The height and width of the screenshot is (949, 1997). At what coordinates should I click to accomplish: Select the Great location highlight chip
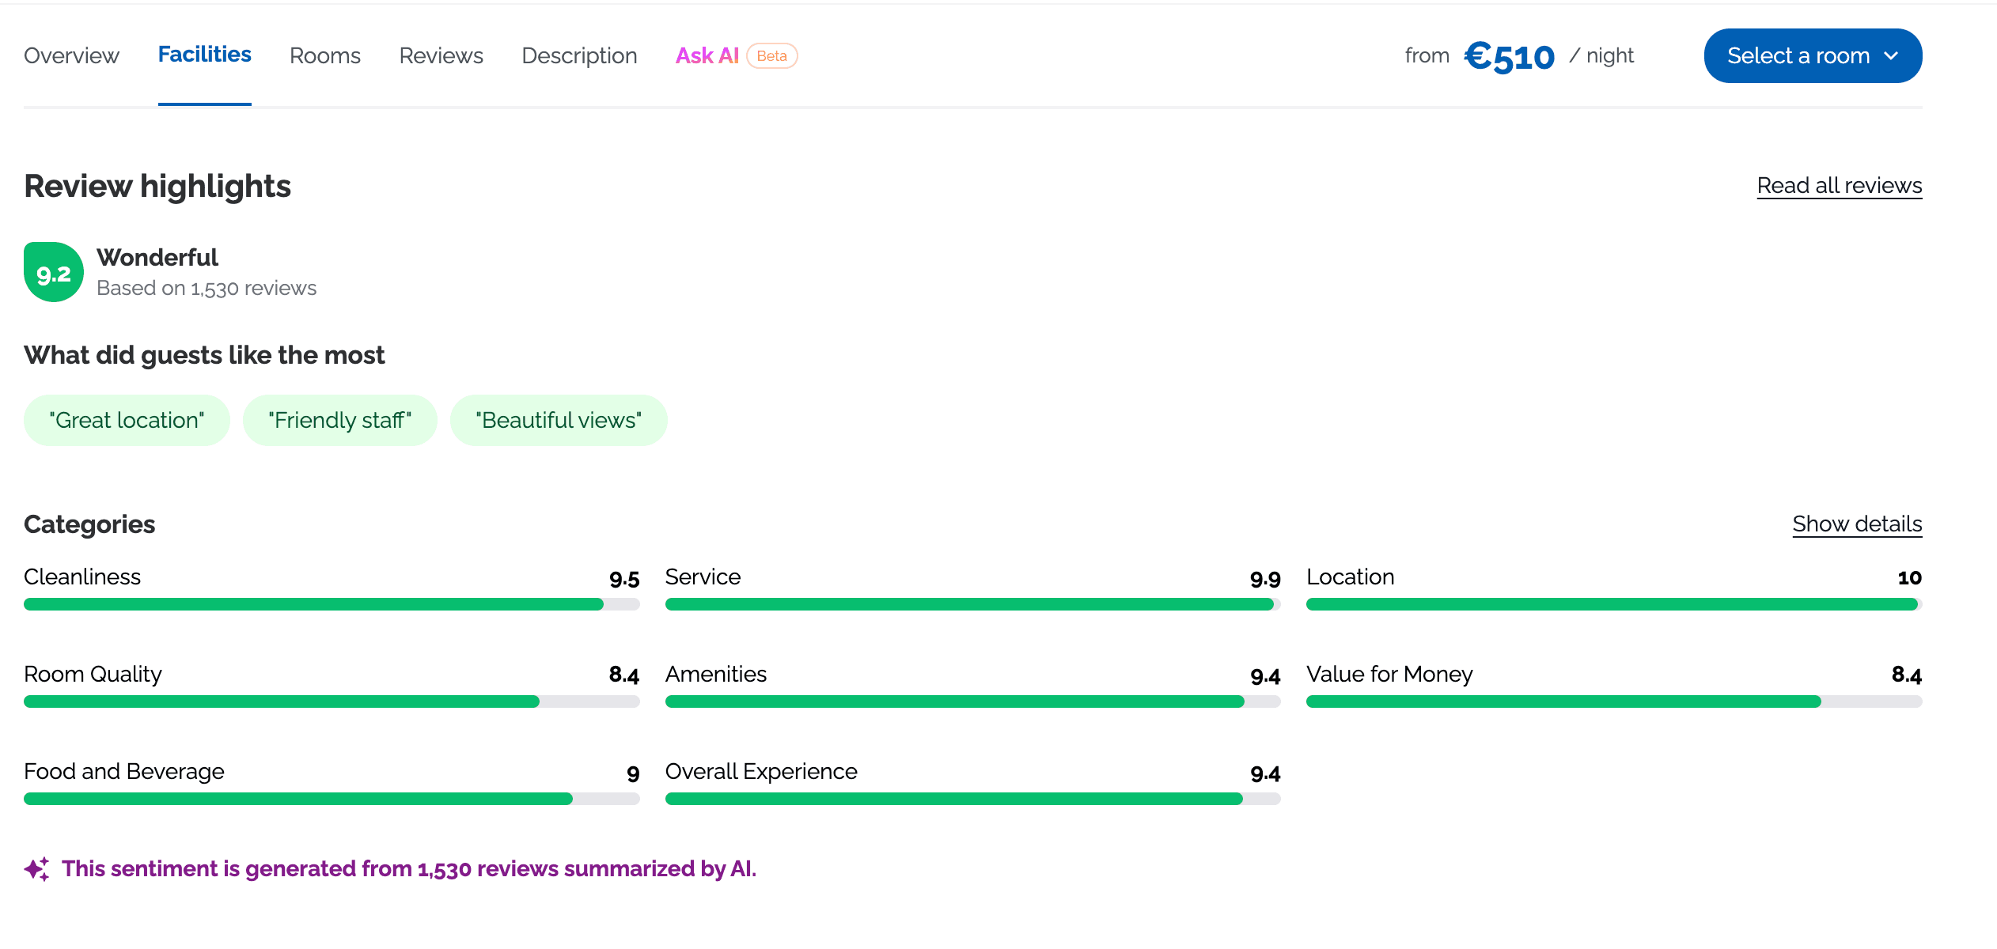pyautogui.click(x=127, y=420)
